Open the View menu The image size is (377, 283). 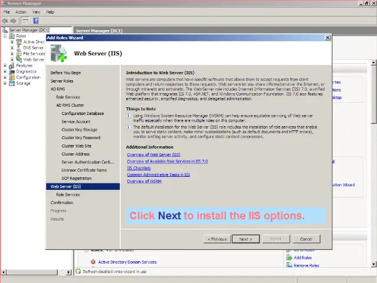click(36, 12)
